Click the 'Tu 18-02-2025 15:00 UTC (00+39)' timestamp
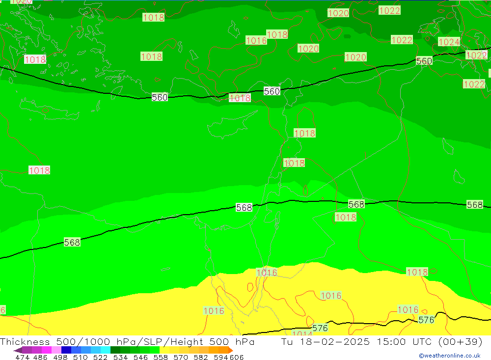This screenshot has height=360, width=491. pos(382,341)
